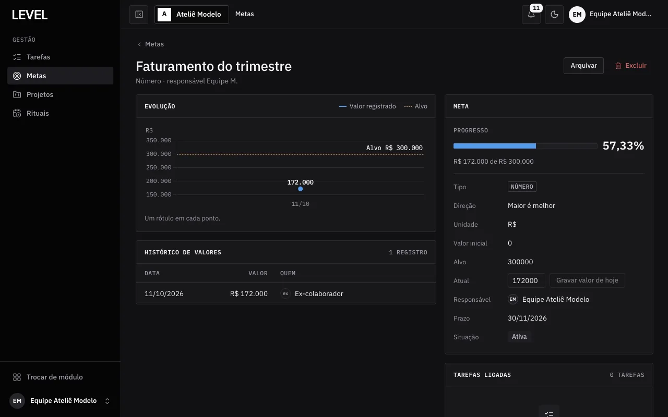The image size is (668, 417).
Task: Collapse the sidebar with the panel icon
Action: (x=139, y=15)
